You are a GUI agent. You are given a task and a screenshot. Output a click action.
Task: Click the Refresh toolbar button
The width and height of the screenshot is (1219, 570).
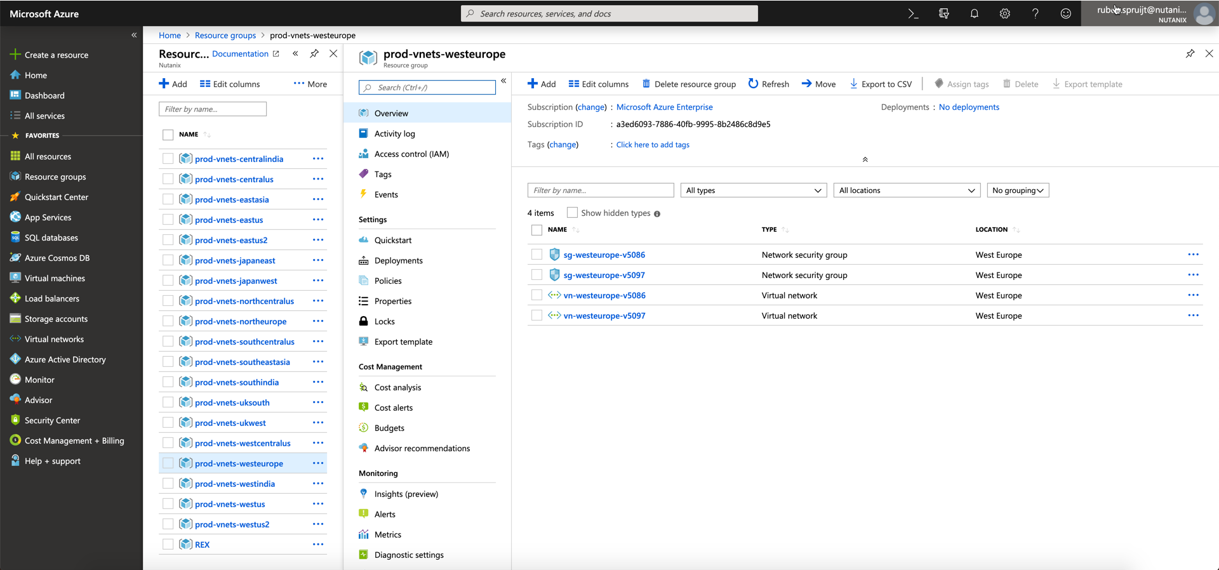tap(768, 84)
